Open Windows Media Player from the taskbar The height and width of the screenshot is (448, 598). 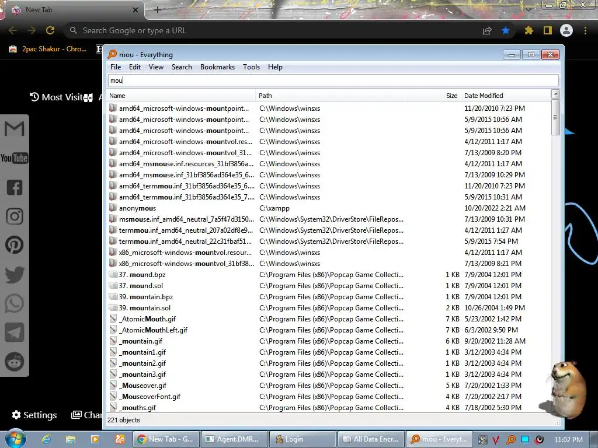[95, 439]
